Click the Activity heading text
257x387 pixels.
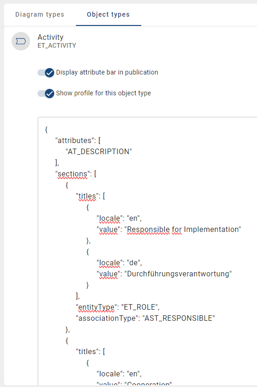click(x=50, y=37)
